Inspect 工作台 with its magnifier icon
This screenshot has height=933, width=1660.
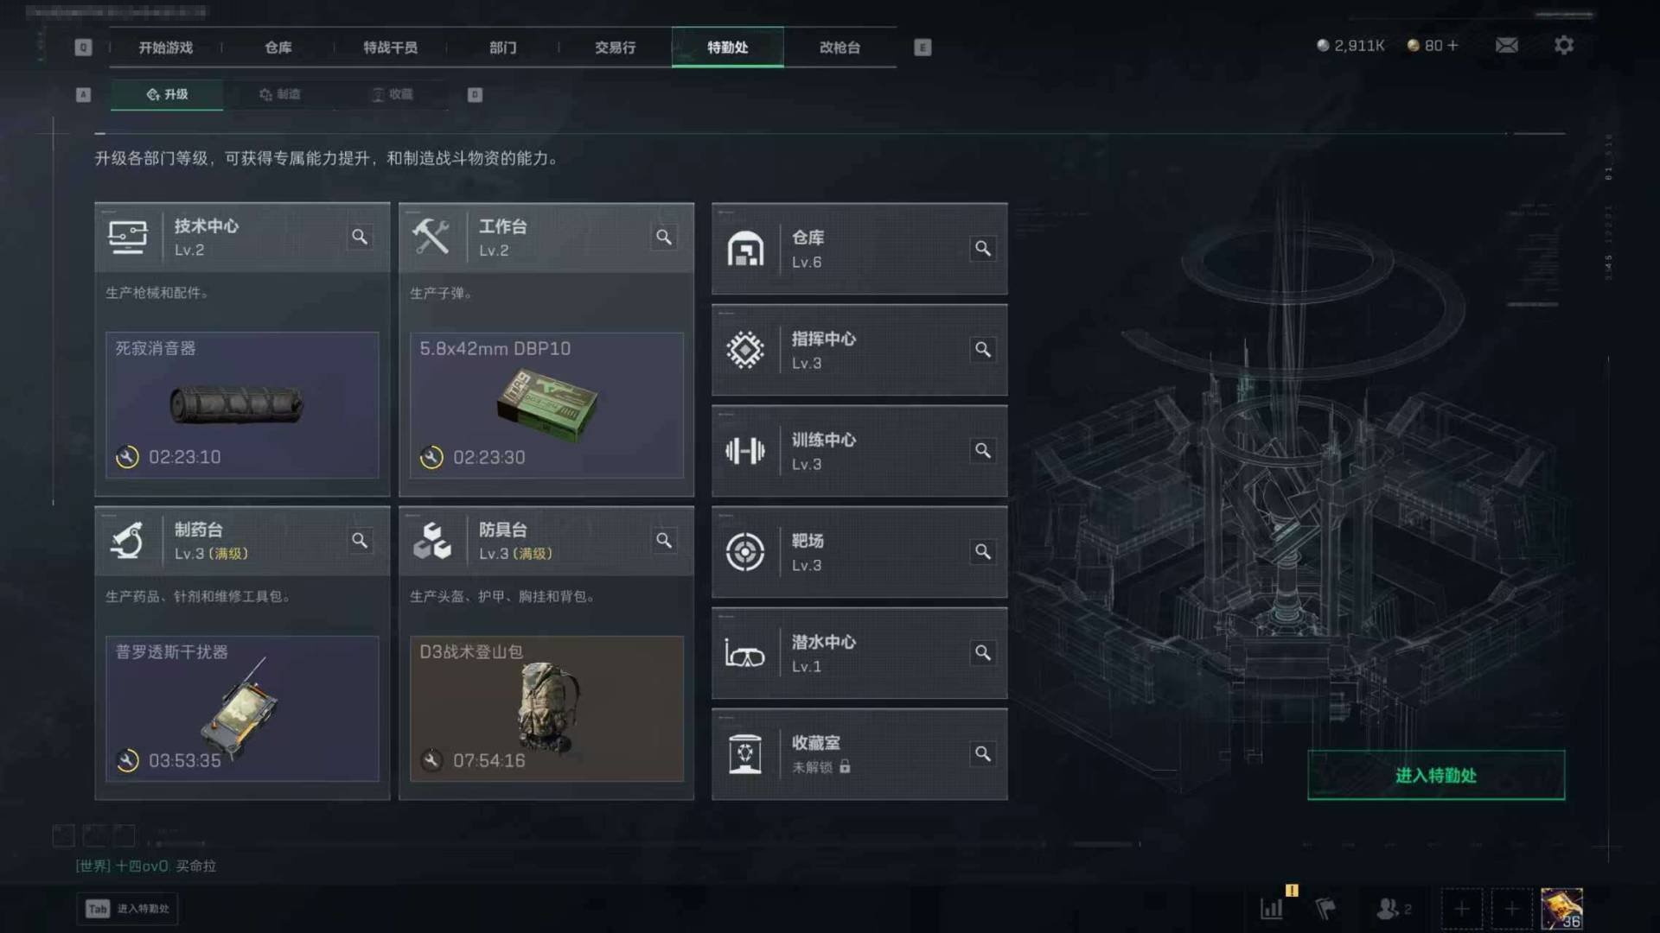pos(664,237)
